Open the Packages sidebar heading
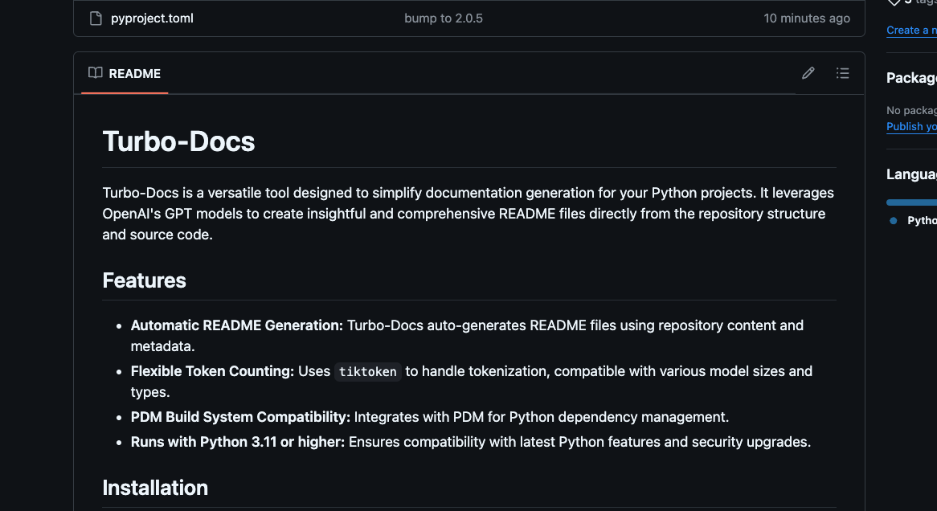Image resolution: width=937 pixels, height=511 pixels. (911, 78)
